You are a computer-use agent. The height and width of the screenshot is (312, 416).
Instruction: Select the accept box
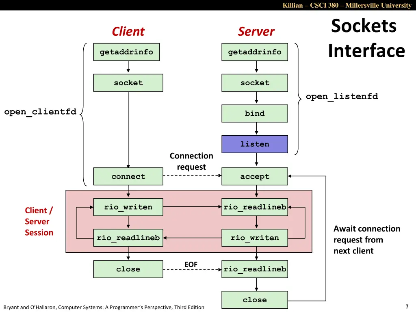click(x=255, y=176)
